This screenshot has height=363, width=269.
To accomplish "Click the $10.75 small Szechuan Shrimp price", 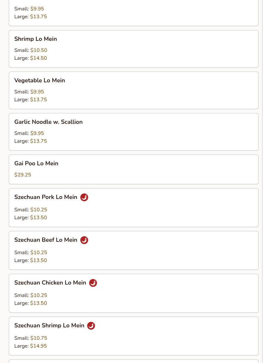I will [39, 338].
